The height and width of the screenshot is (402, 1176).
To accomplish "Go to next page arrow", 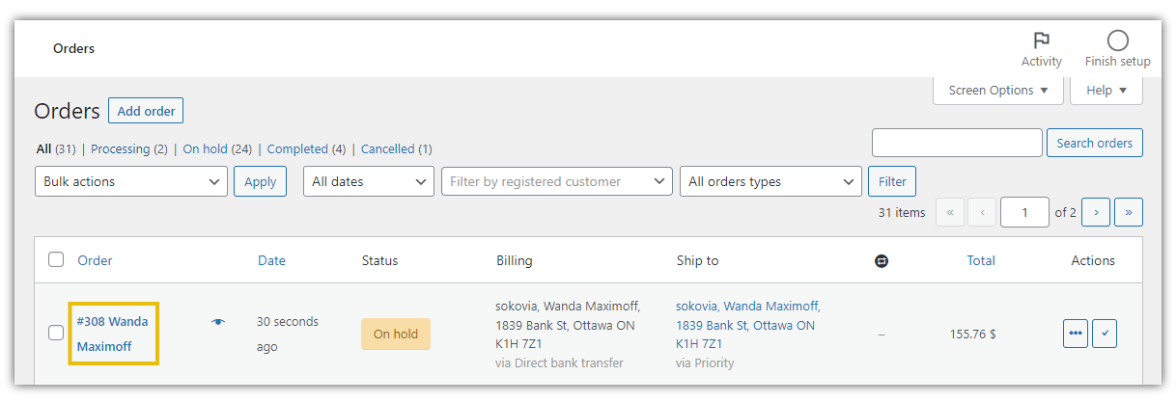I will (x=1096, y=212).
